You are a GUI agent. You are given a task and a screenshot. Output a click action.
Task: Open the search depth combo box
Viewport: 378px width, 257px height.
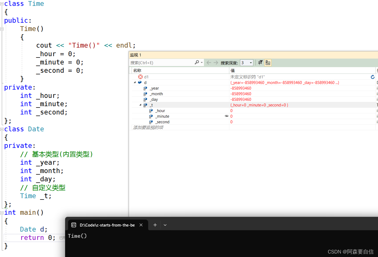coord(246,63)
